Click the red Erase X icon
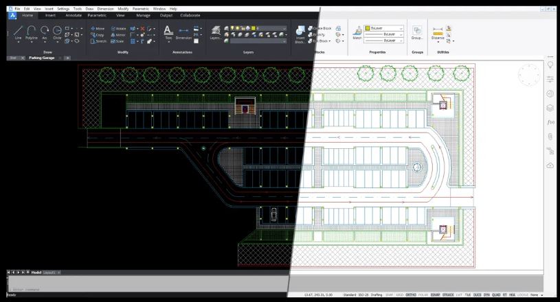 [x=142, y=29]
